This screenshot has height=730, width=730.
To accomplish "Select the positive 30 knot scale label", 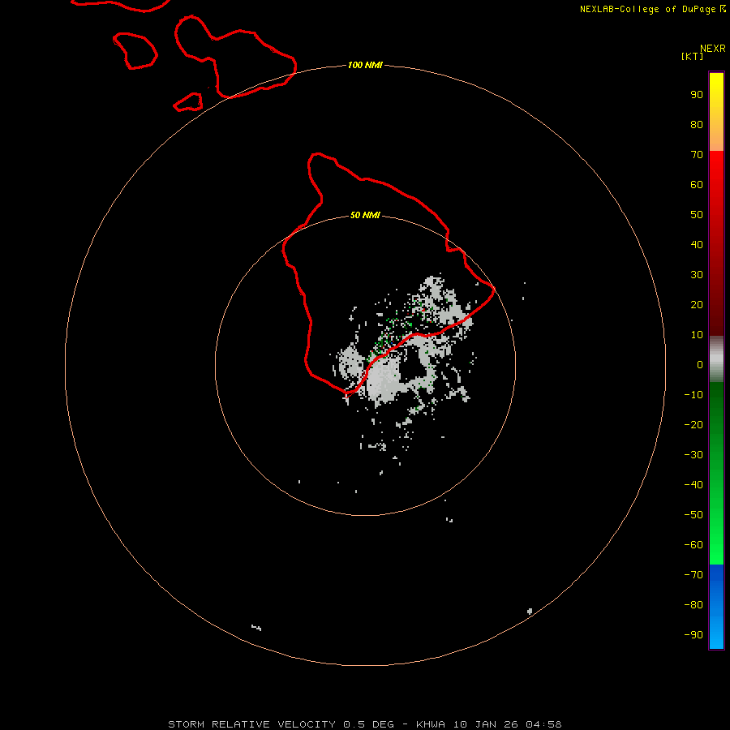I will (x=697, y=275).
